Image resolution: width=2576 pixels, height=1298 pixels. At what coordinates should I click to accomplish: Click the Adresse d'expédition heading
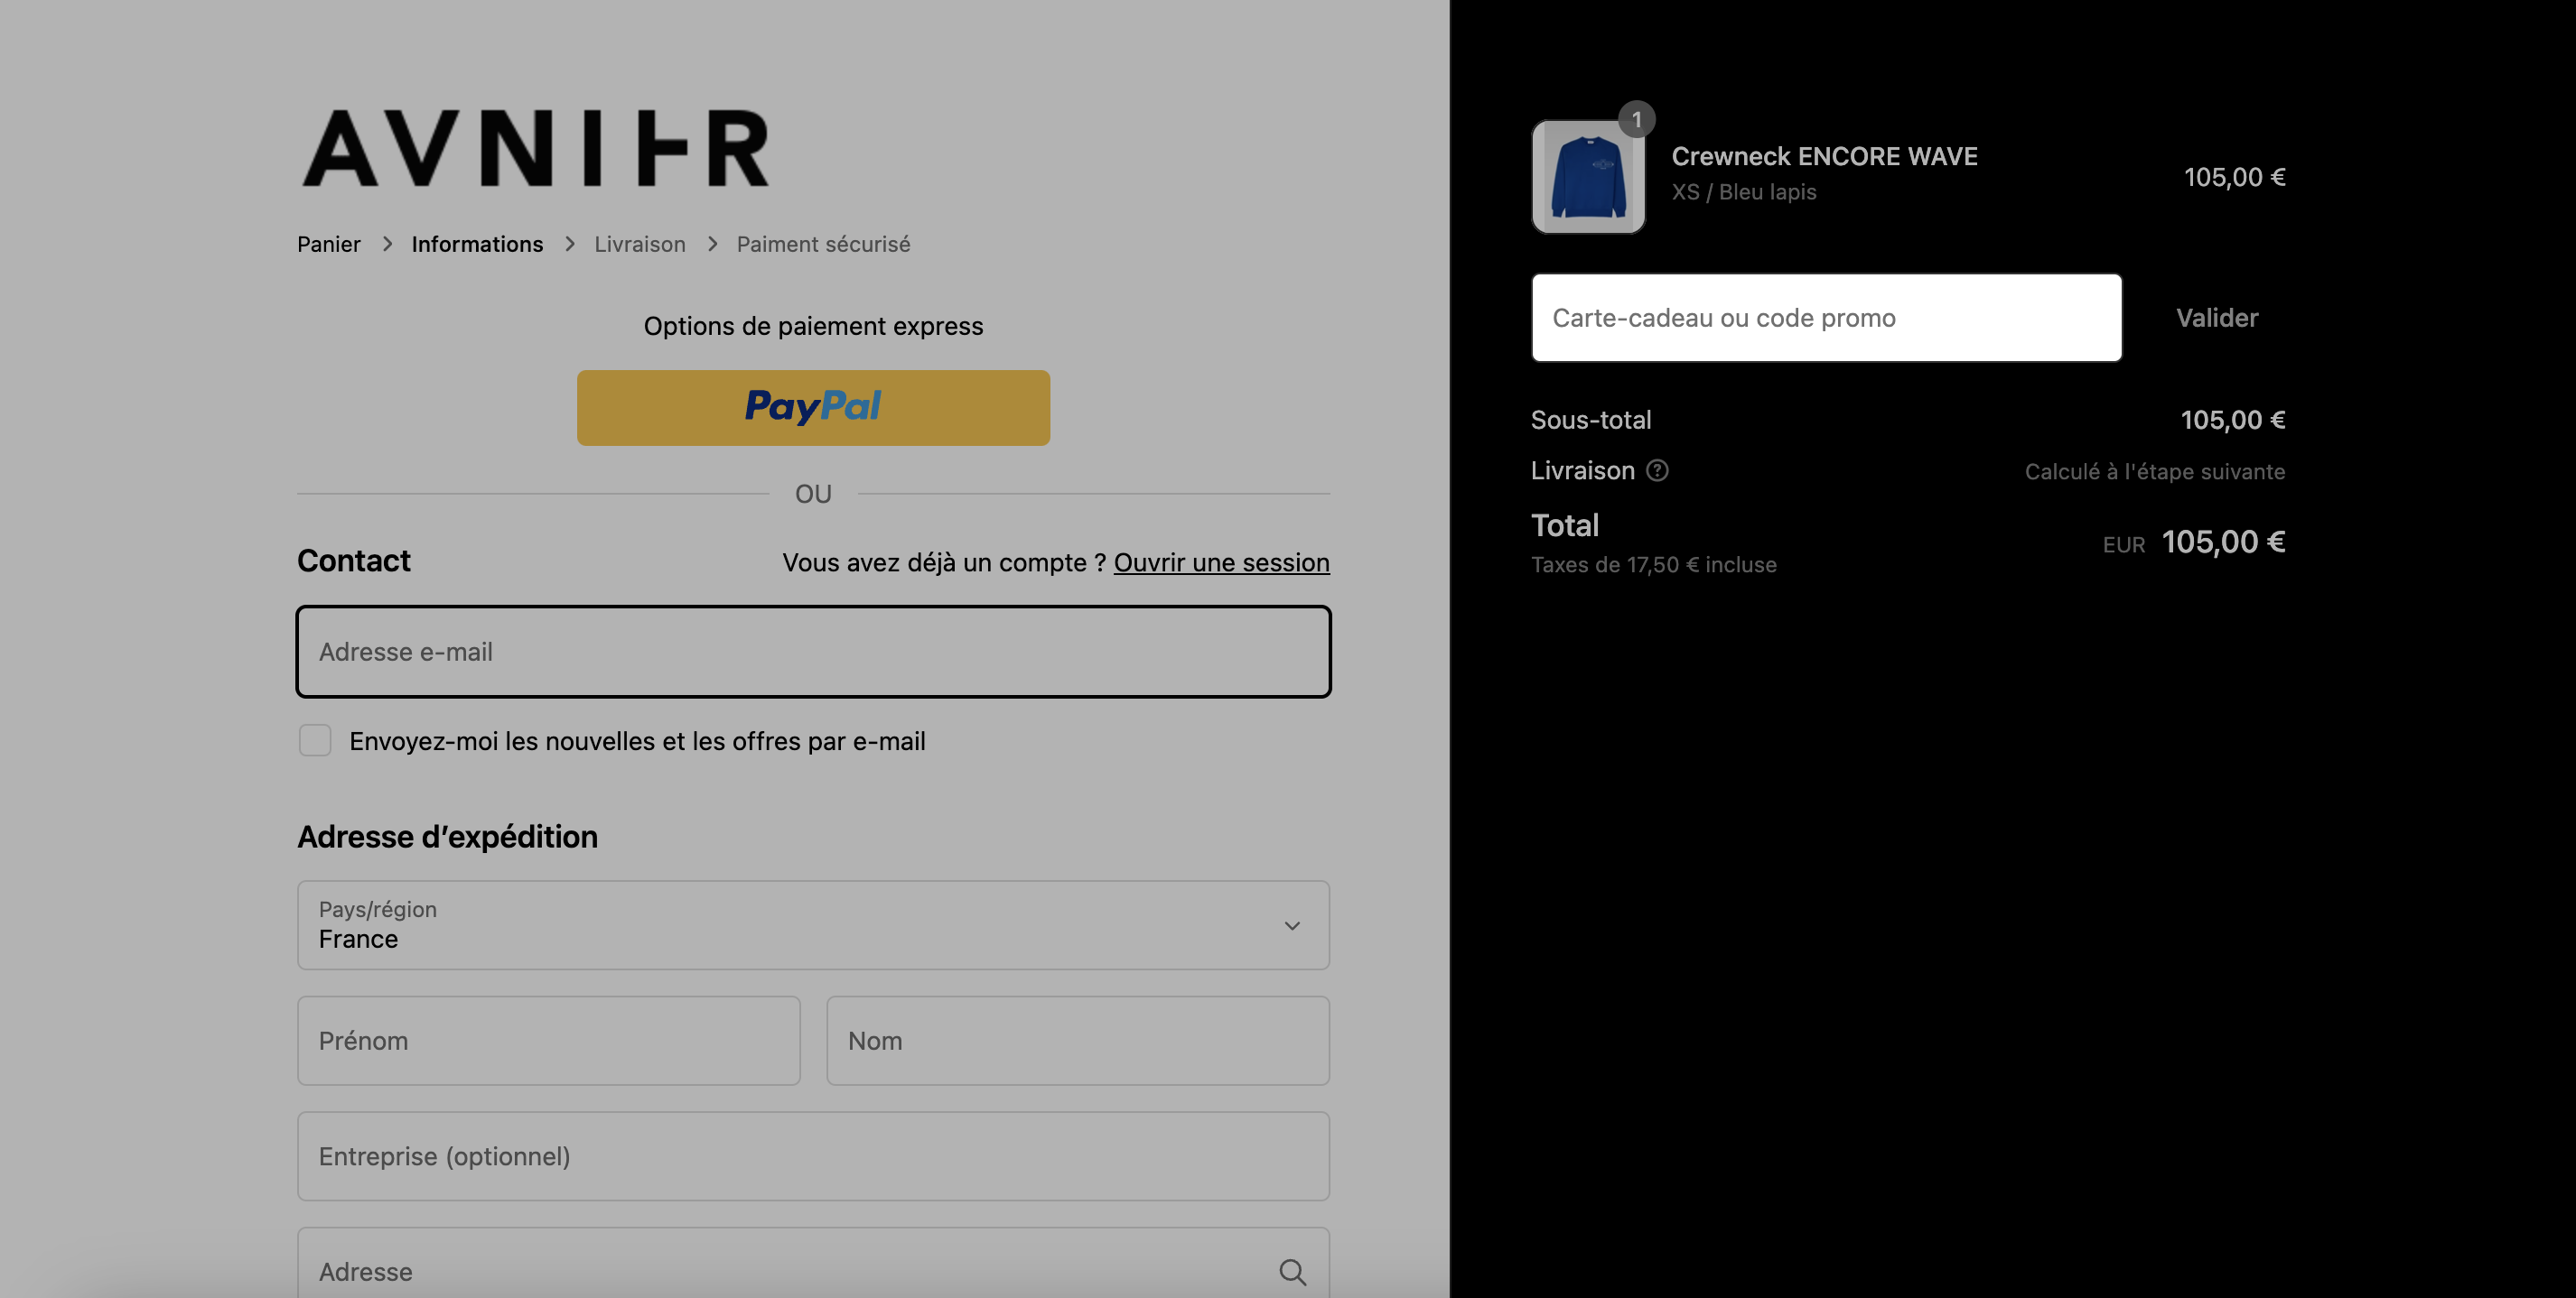point(447,837)
